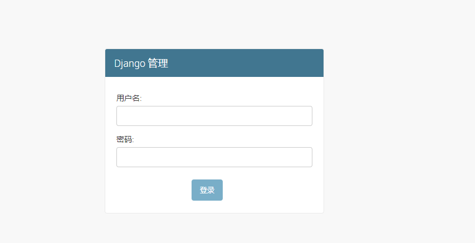Image resolution: width=475 pixels, height=243 pixels.
Task: Focus the 密码 password input field
Action: pyautogui.click(x=214, y=157)
